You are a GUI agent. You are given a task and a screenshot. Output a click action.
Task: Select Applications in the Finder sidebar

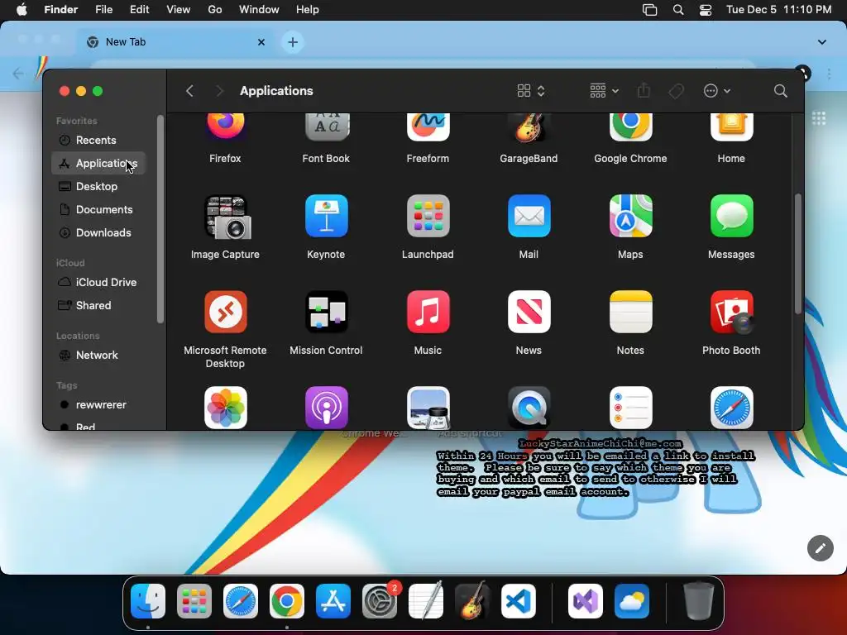(98, 163)
